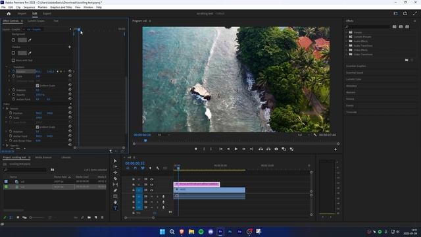Open the Essential Sound panel
The image size is (421, 237).
pos(355,72)
